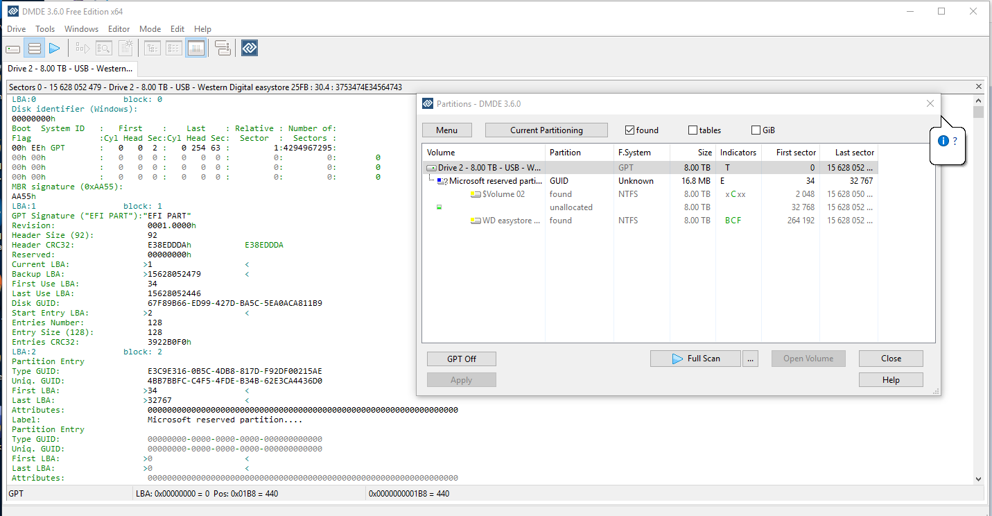
Task: Click the editor vertical scrollbar down arrow
Action: click(978, 479)
